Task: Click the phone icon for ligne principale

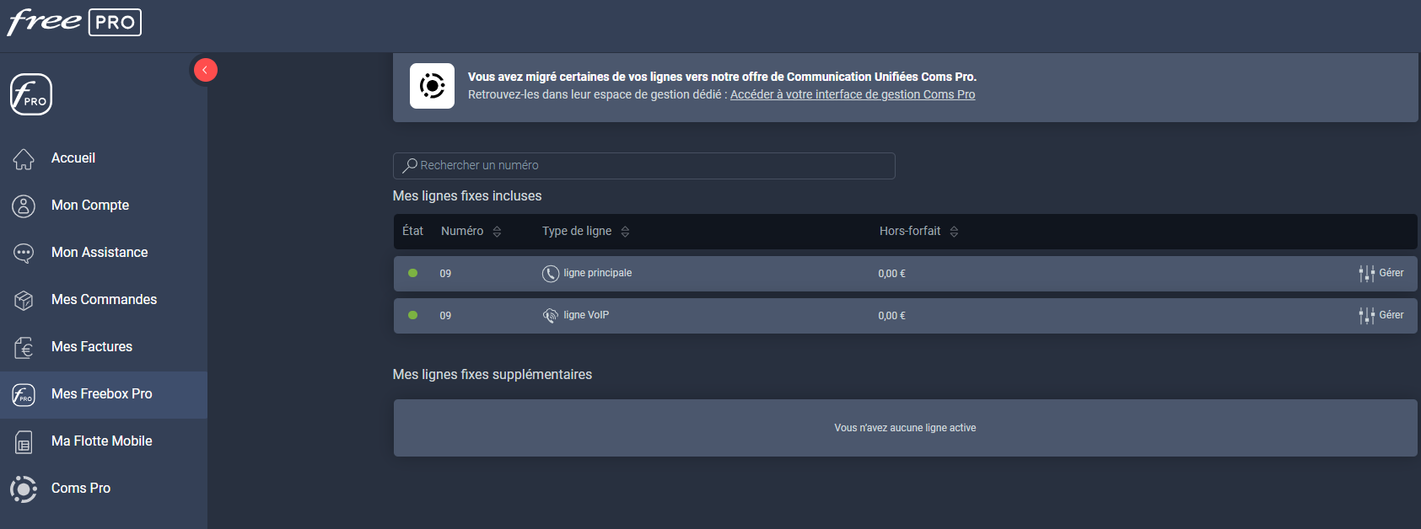Action: tap(551, 274)
